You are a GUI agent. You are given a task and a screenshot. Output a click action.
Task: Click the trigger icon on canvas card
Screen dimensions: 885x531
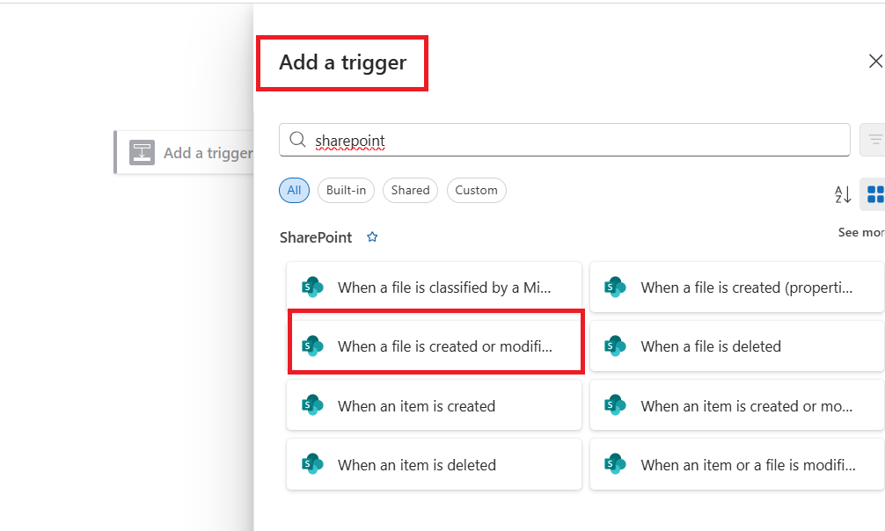click(x=142, y=152)
